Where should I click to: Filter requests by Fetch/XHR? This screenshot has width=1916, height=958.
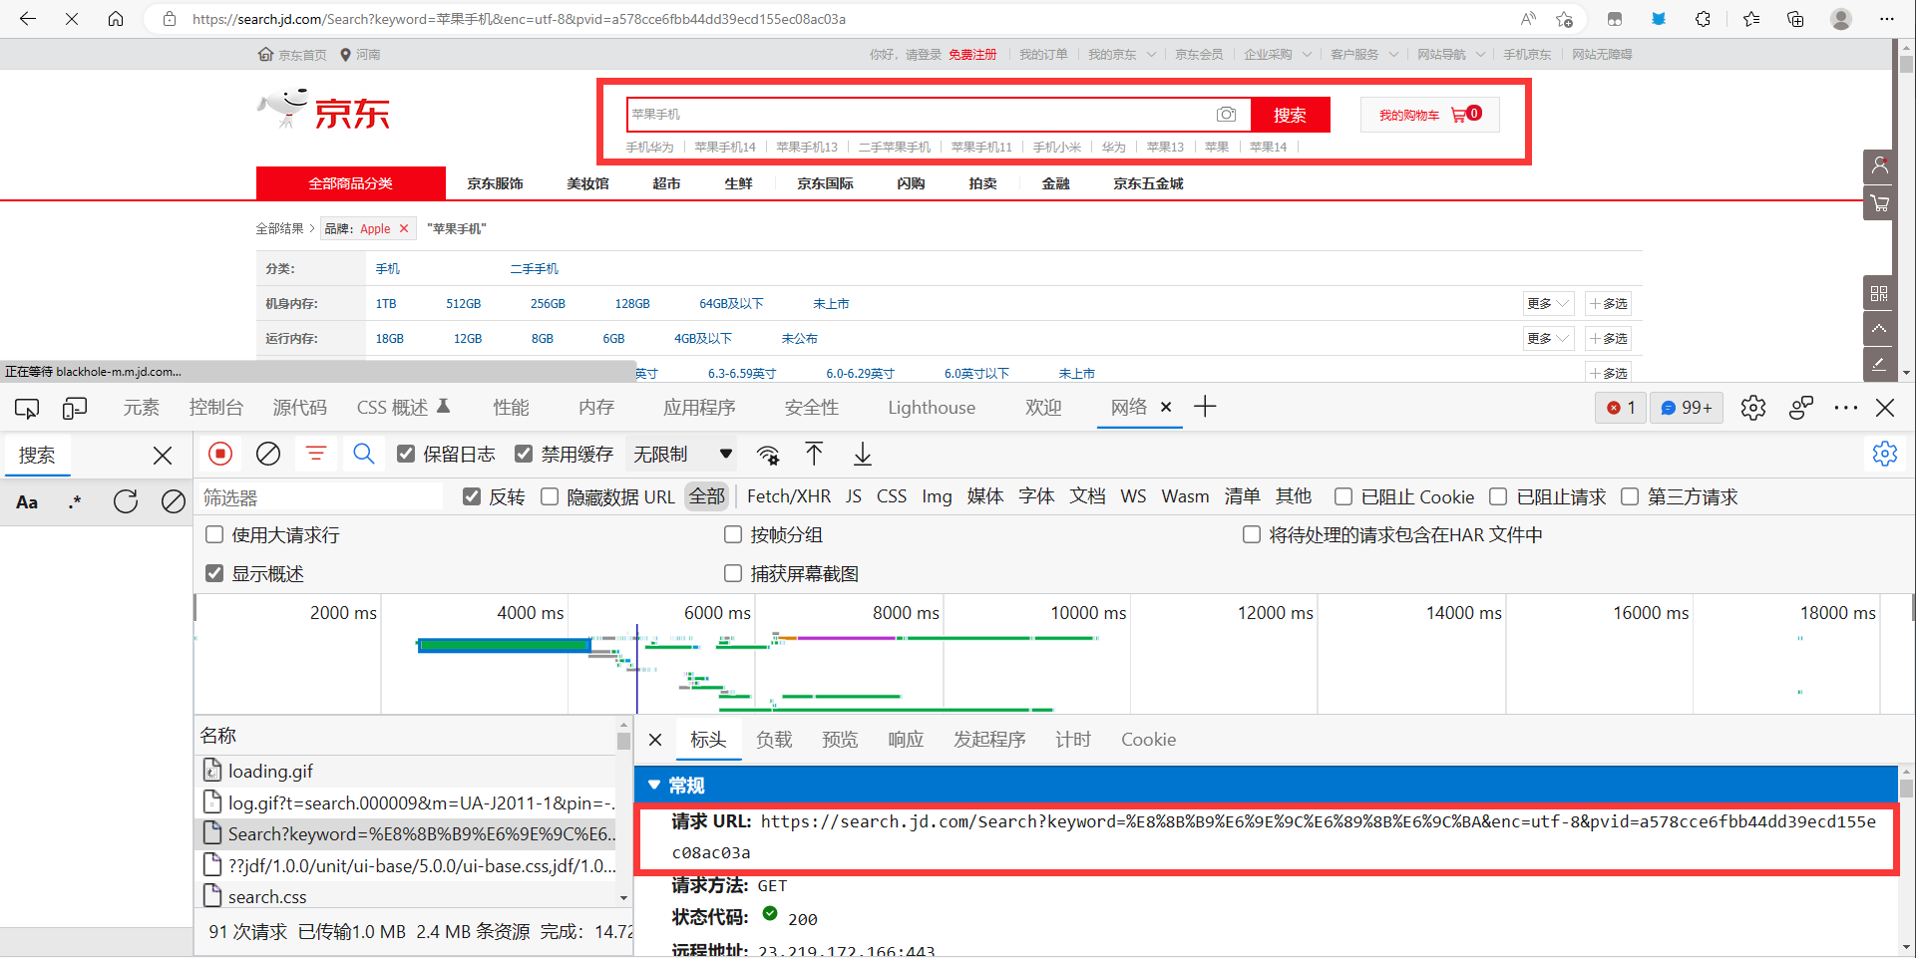tap(789, 496)
